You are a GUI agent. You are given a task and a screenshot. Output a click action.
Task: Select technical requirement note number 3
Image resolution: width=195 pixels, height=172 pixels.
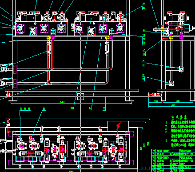click(x=166, y=131)
